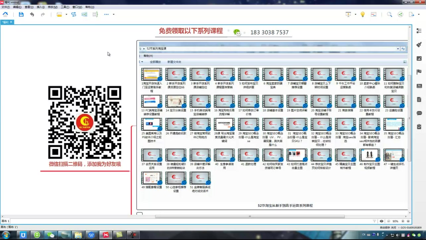The width and height of the screenshot is (426, 240).
Task: Open WeChat from the taskbar
Action: (51, 235)
